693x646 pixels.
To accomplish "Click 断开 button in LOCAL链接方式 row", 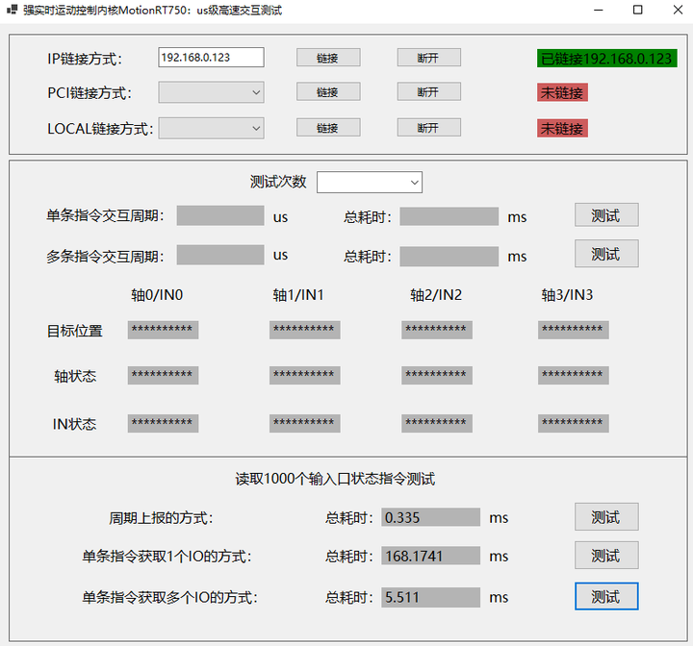I will [428, 128].
